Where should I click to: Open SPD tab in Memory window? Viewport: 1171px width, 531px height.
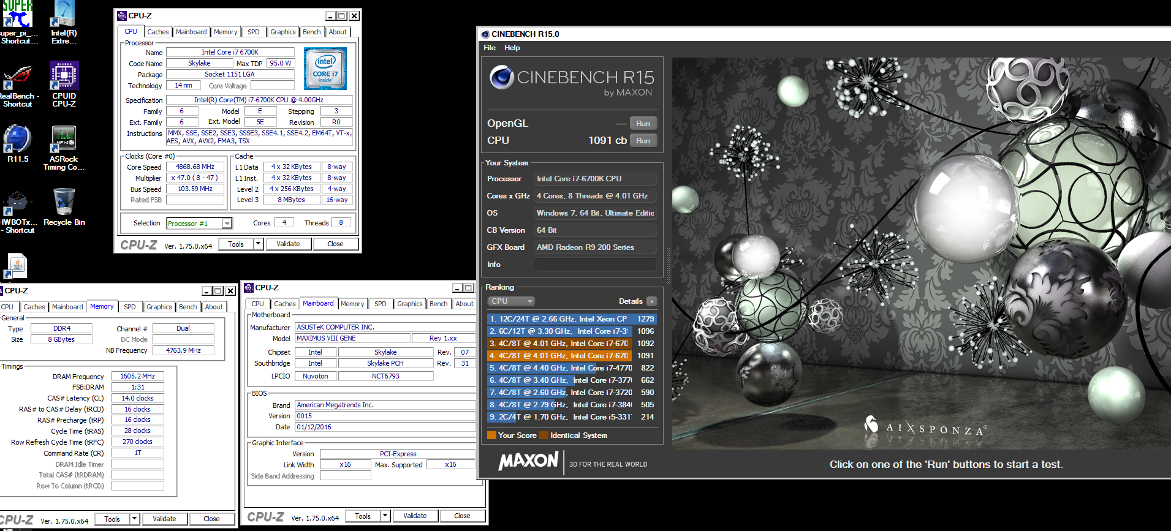pos(129,307)
